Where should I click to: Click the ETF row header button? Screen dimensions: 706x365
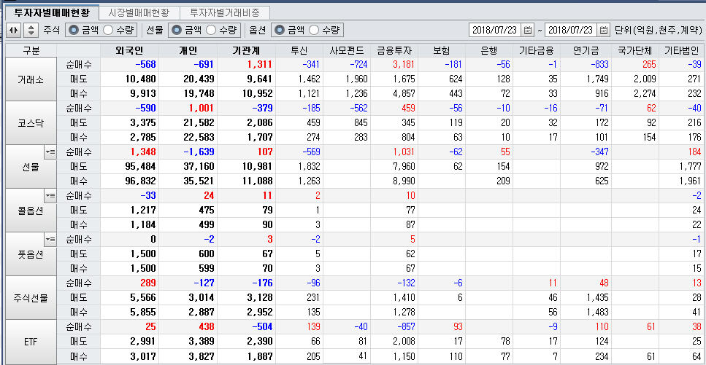click(x=31, y=341)
